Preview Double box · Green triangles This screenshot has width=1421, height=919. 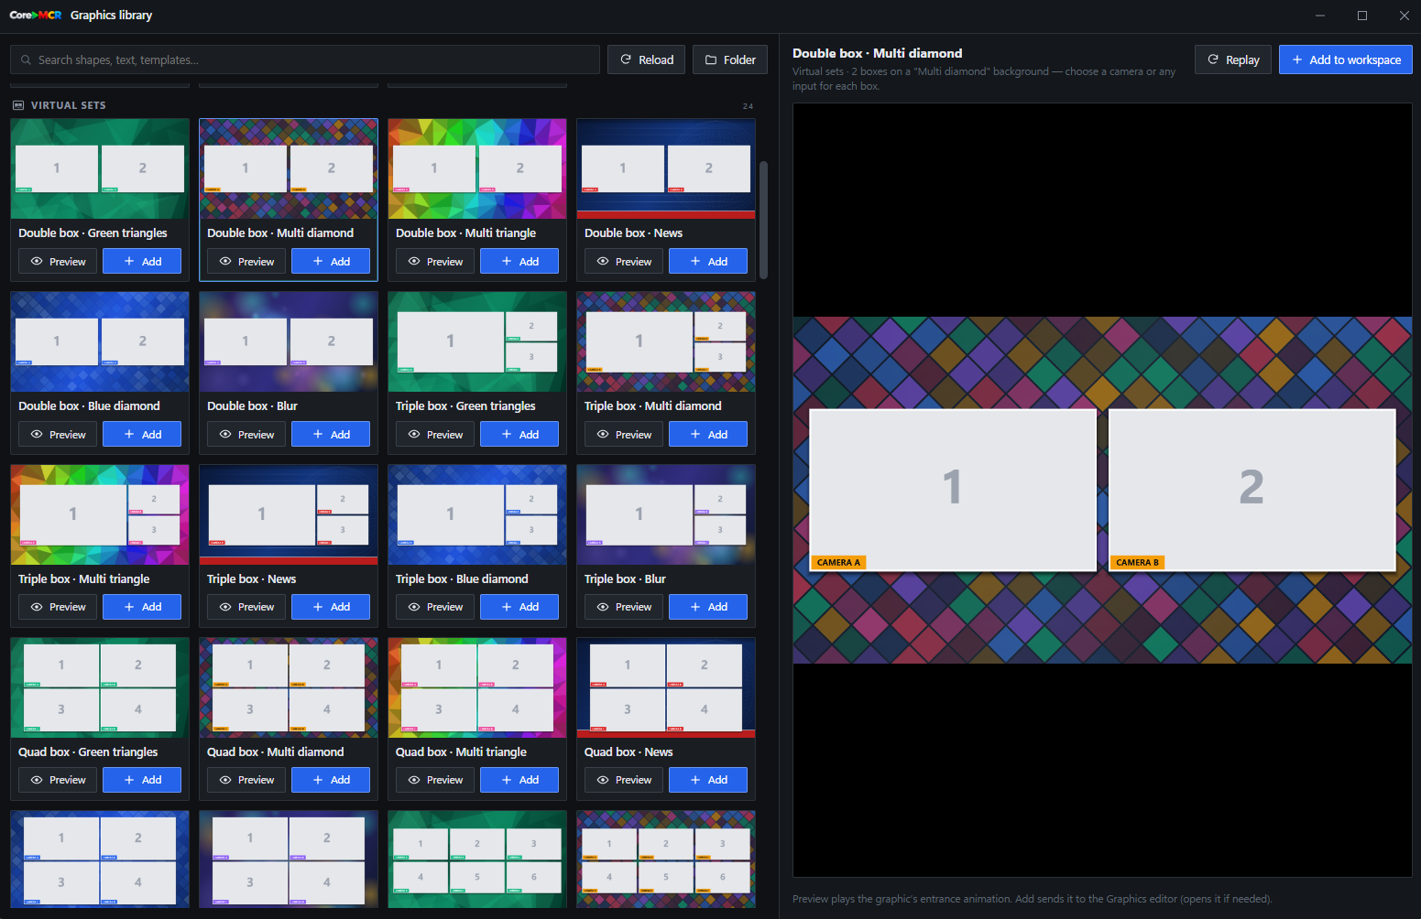click(x=58, y=262)
